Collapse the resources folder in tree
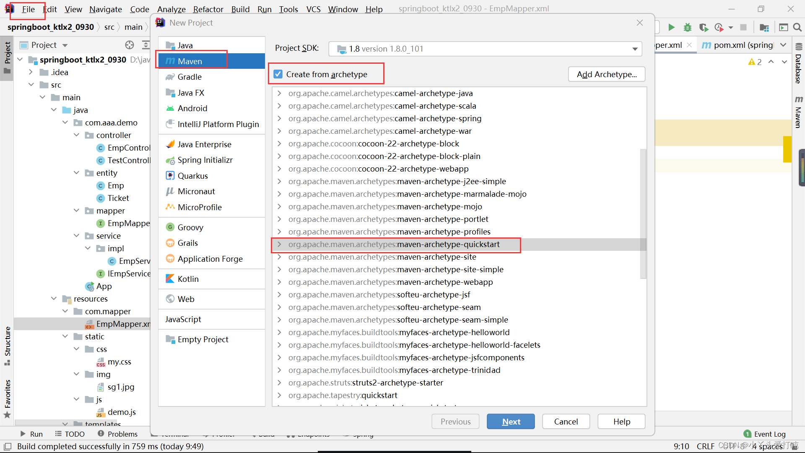Image resolution: width=805 pixels, height=453 pixels. (54, 299)
